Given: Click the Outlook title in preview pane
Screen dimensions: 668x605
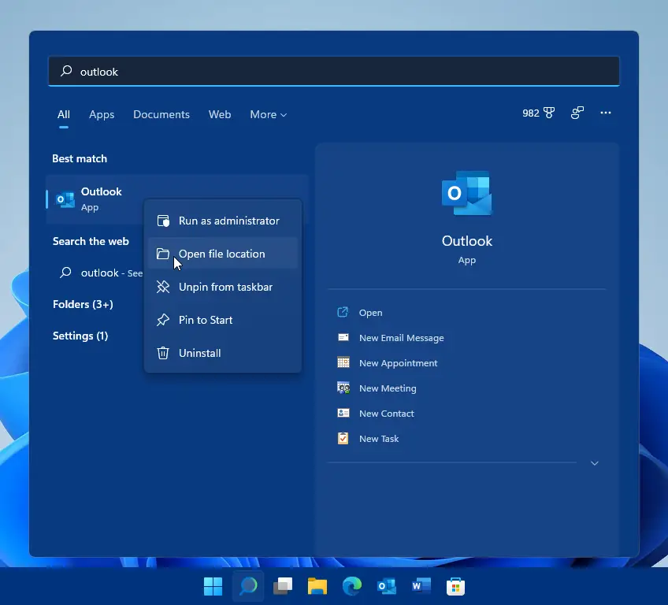Looking at the screenshot, I should click(x=467, y=241).
